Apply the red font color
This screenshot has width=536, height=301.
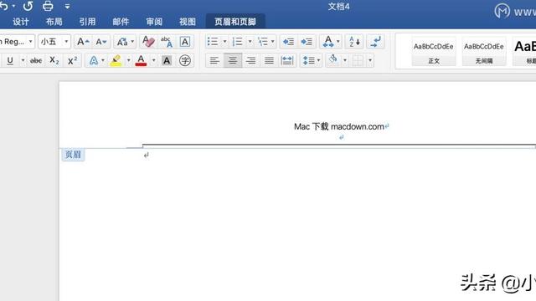click(x=141, y=61)
